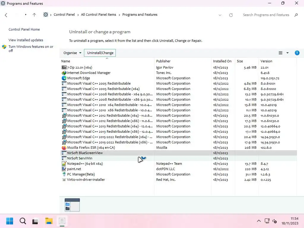Select Visual C++ 2015-2022 Redistributable (x64) row
Viewport: 304px width, 228px height.
(x=178, y=137)
